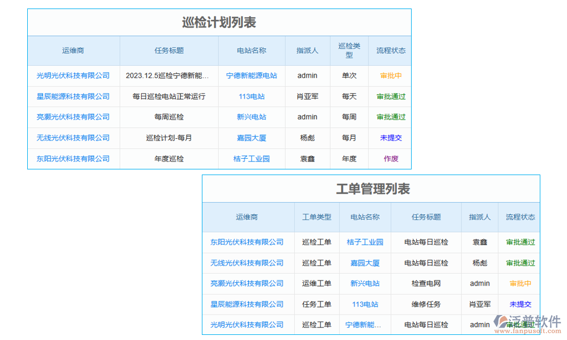Image resolution: width=567 pixels, height=340 pixels.
Task: Click the 流程状态 column header
Action: point(390,50)
